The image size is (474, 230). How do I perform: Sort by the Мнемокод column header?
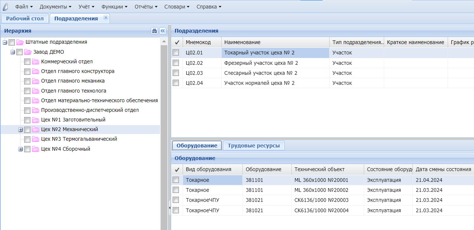point(198,42)
